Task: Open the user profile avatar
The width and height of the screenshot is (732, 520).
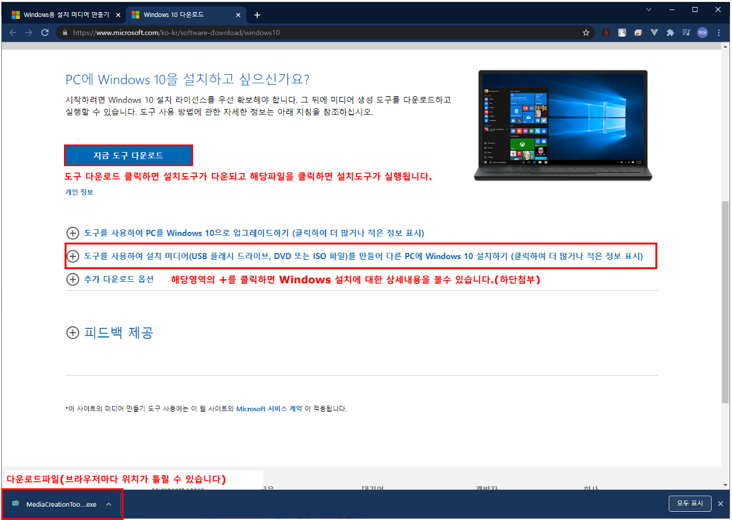Action: tap(702, 33)
